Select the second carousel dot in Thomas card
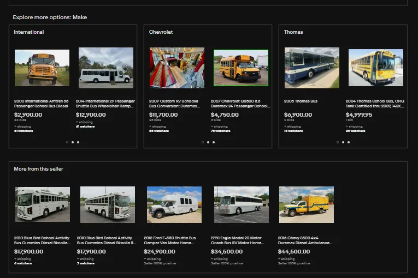Screen dimensions: 418x278 (343, 142)
